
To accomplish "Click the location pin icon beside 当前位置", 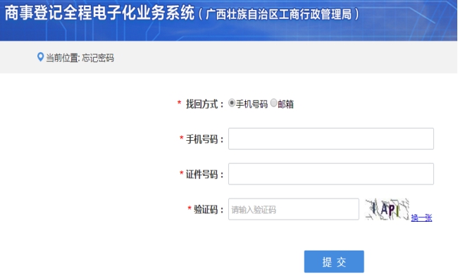I will (41, 57).
